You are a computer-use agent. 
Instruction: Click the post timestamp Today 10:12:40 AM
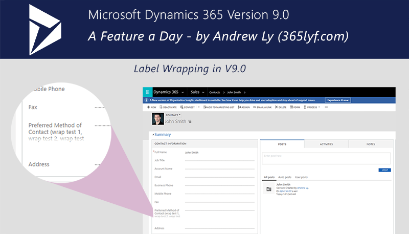click(x=286, y=194)
